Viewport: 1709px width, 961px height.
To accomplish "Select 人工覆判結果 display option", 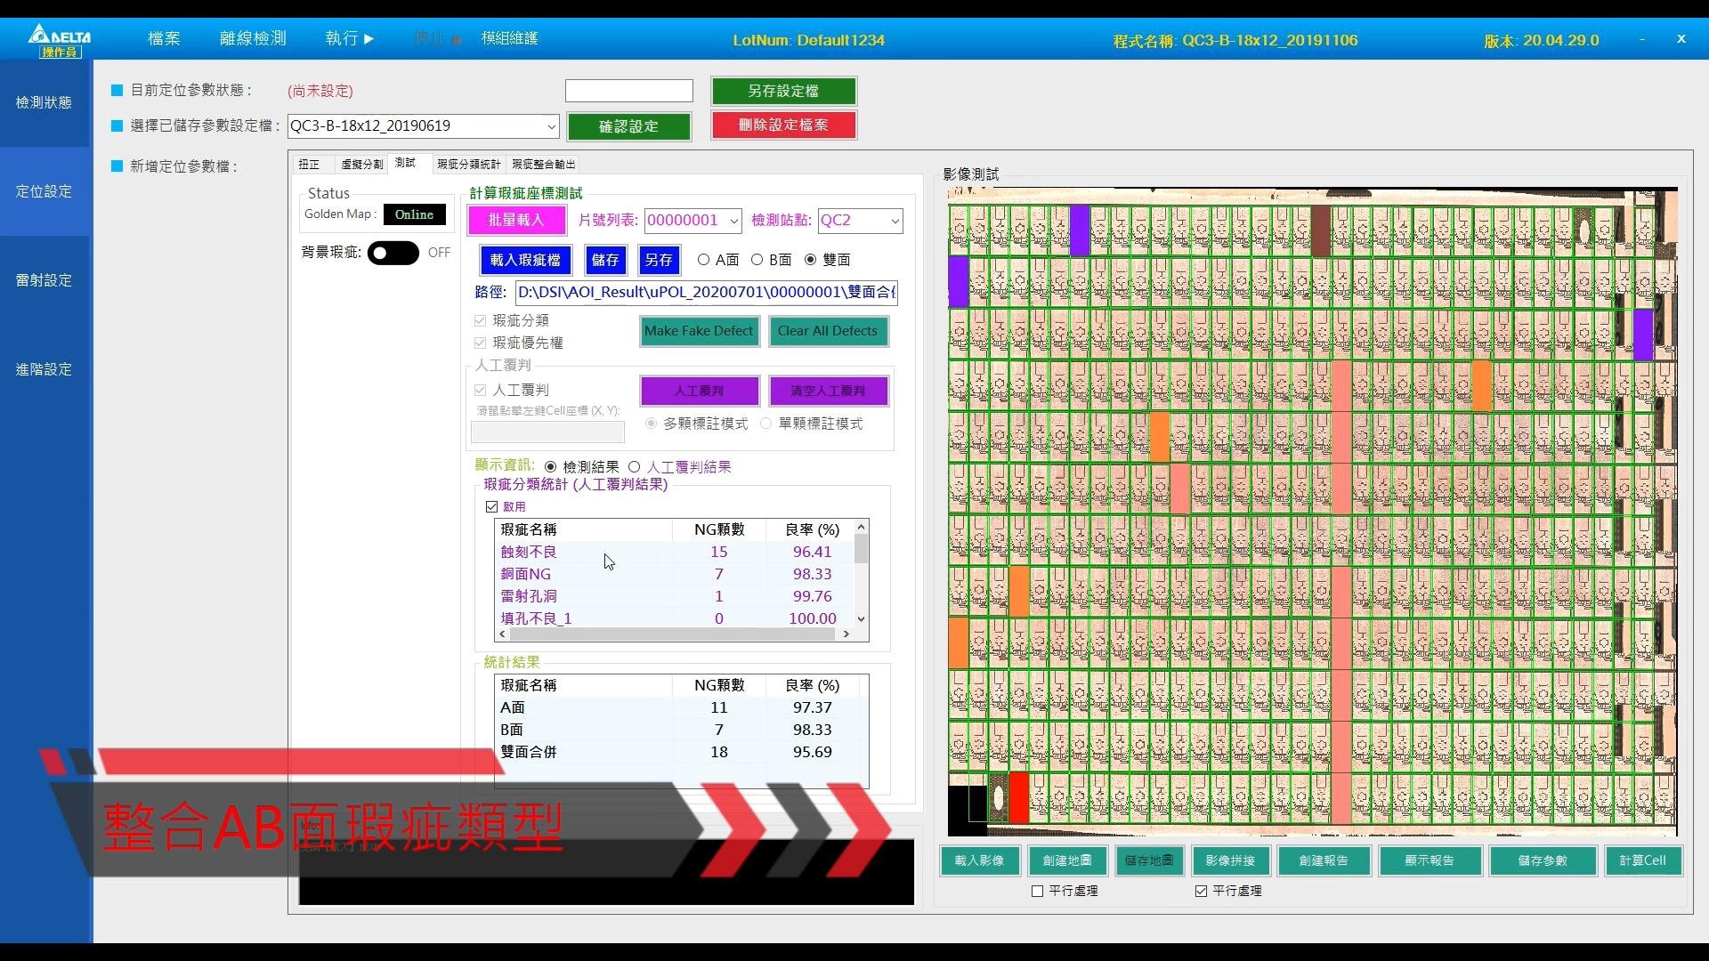I will (635, 467).
